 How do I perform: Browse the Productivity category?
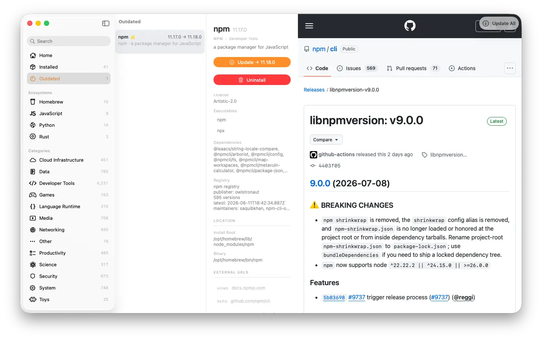tap(69, 253)
